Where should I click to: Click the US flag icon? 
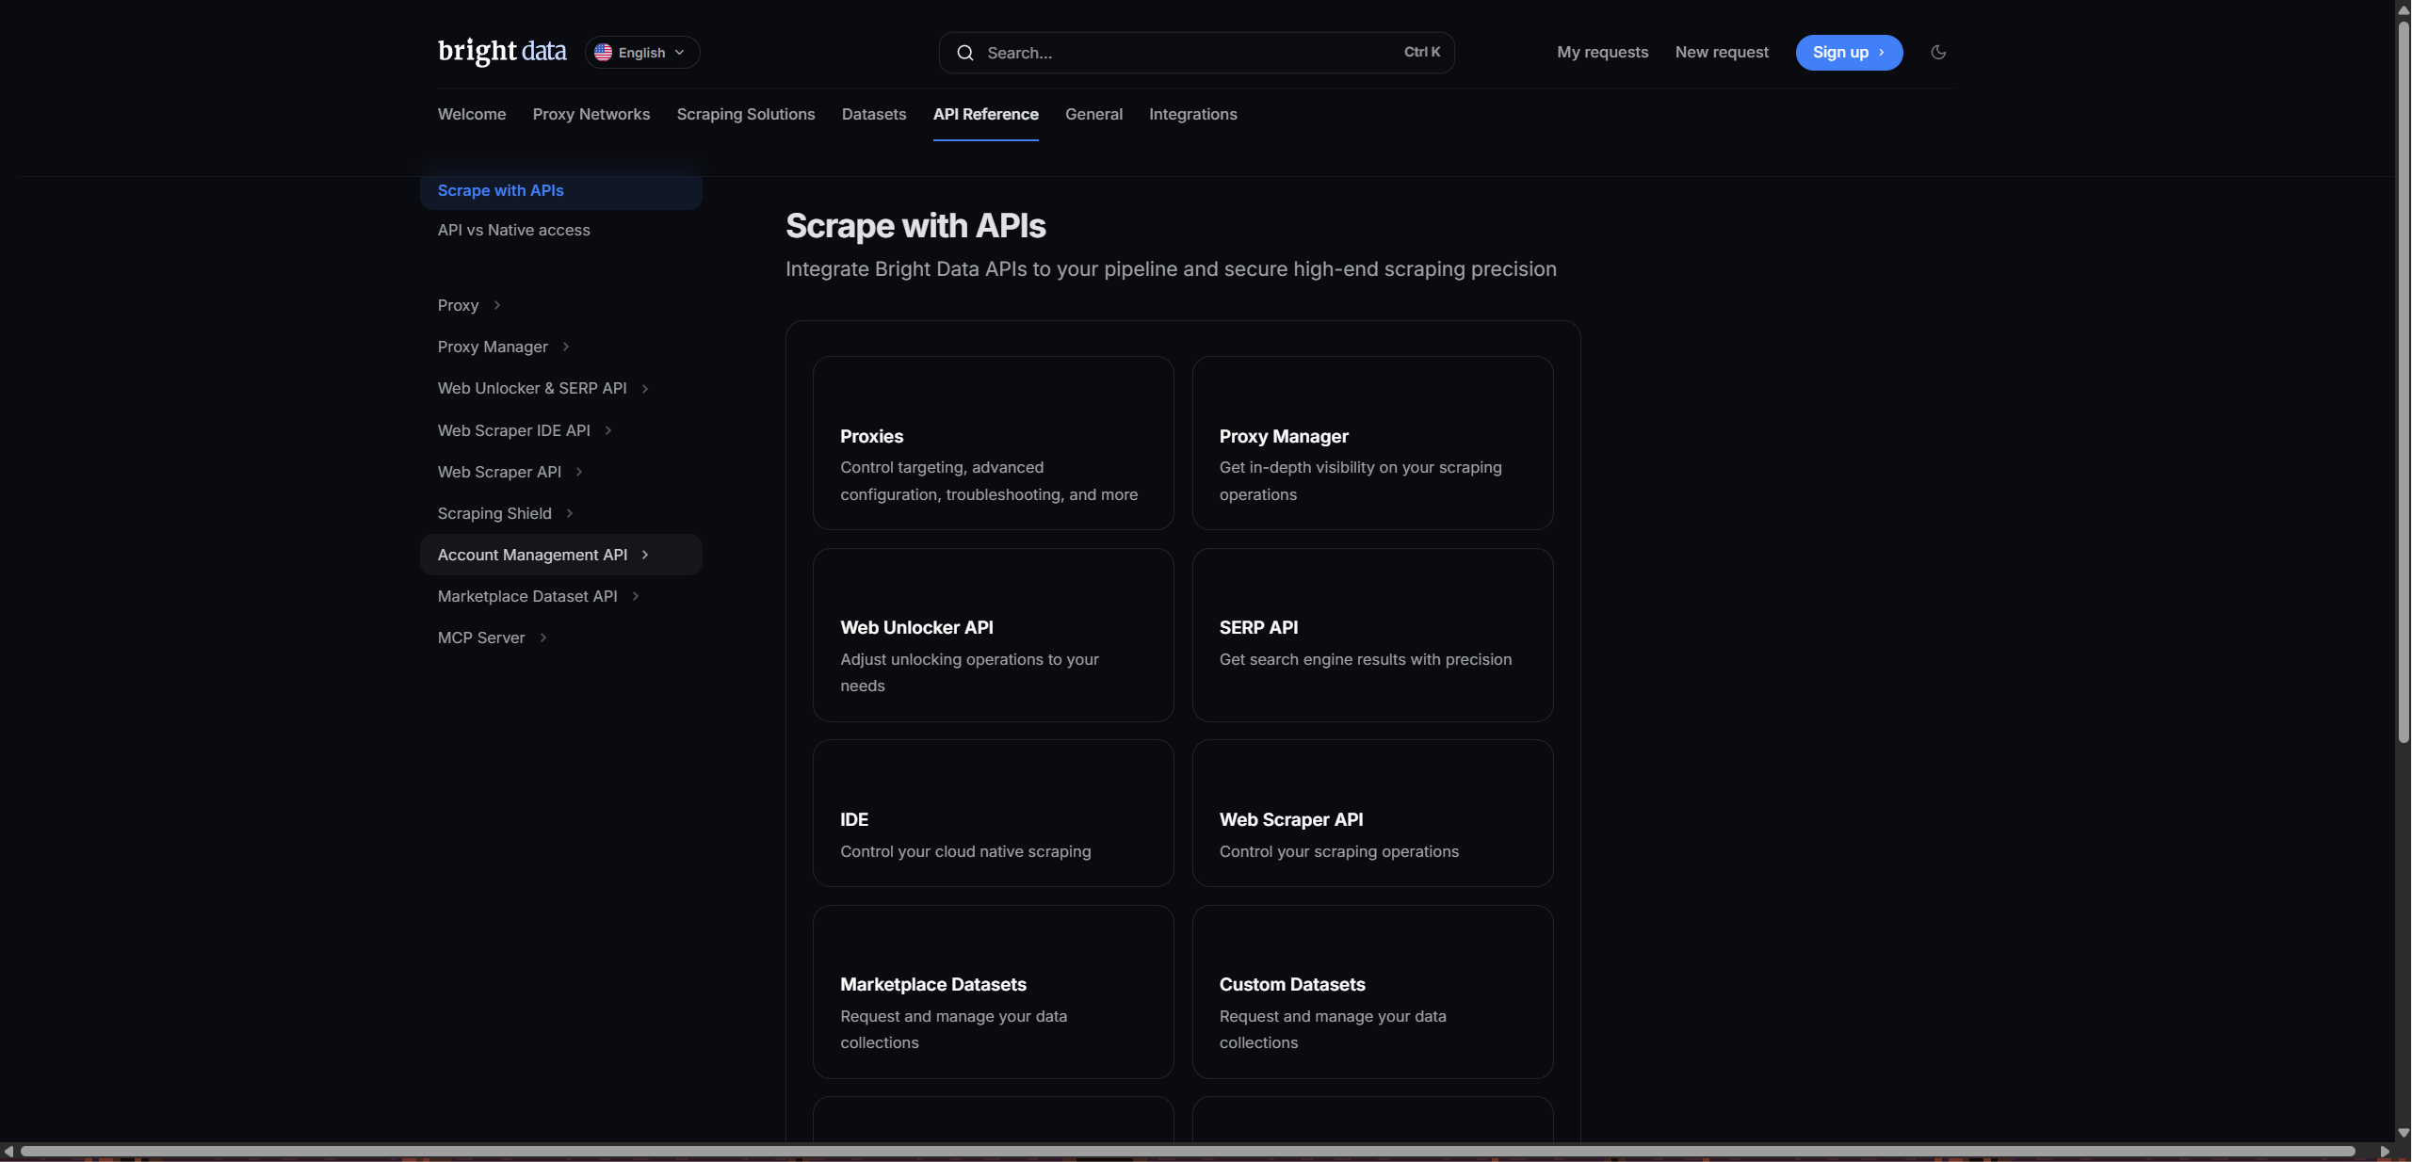(603, 53)
